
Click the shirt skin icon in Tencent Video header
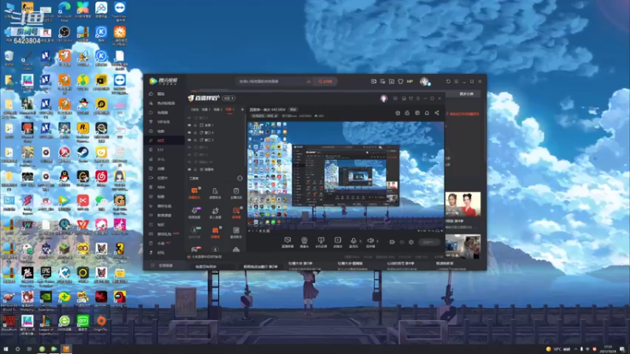[401, 81]
